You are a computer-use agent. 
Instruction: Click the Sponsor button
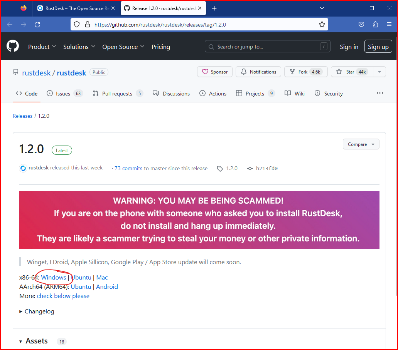pos(215,72)
